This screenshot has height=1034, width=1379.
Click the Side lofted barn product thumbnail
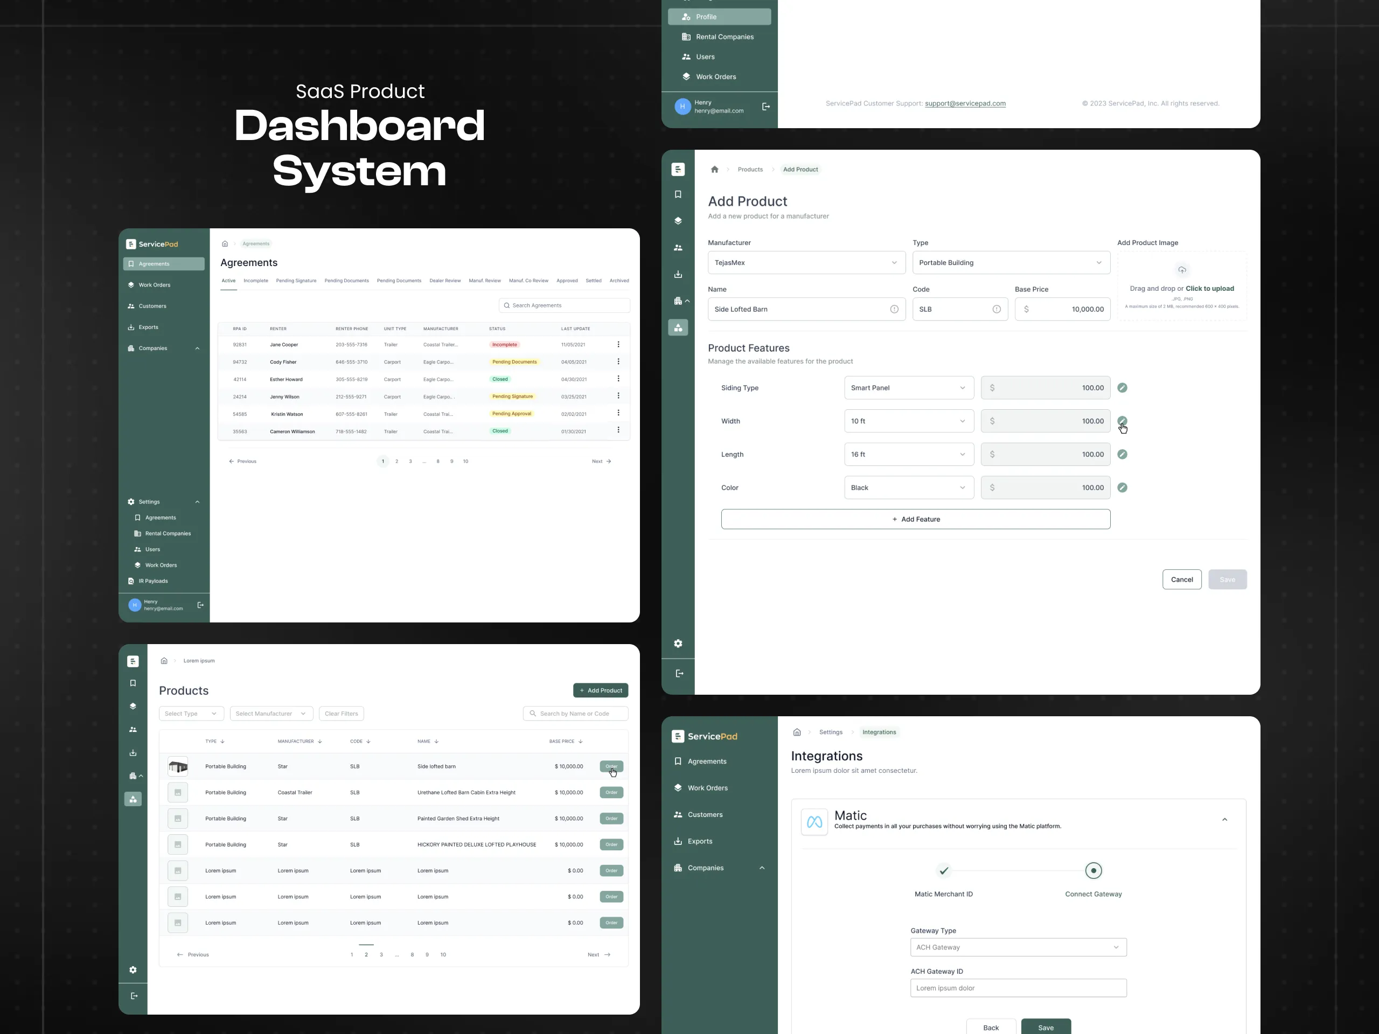pos(178,767)
